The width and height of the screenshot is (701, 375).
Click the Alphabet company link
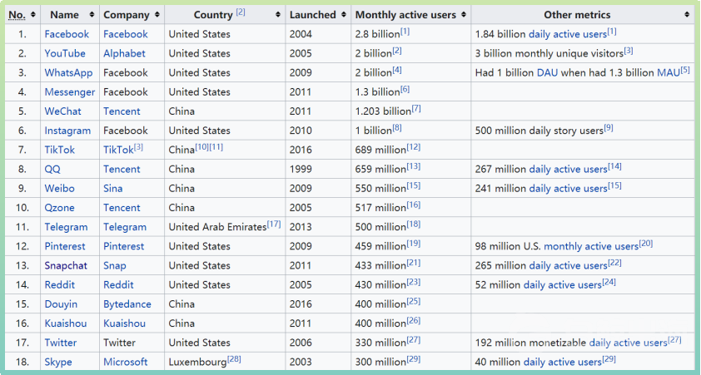coord(124,53)
